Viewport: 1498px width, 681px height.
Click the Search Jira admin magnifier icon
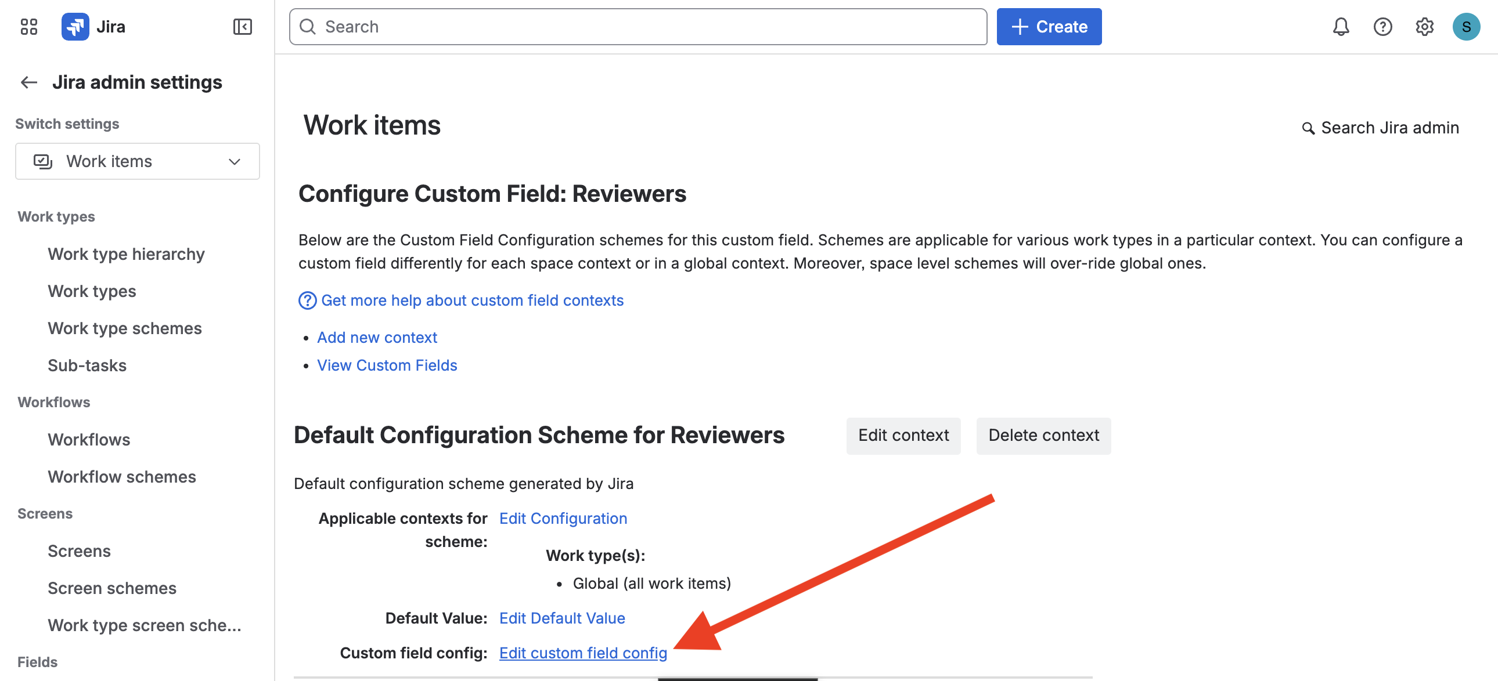[x=1308, y=128]
